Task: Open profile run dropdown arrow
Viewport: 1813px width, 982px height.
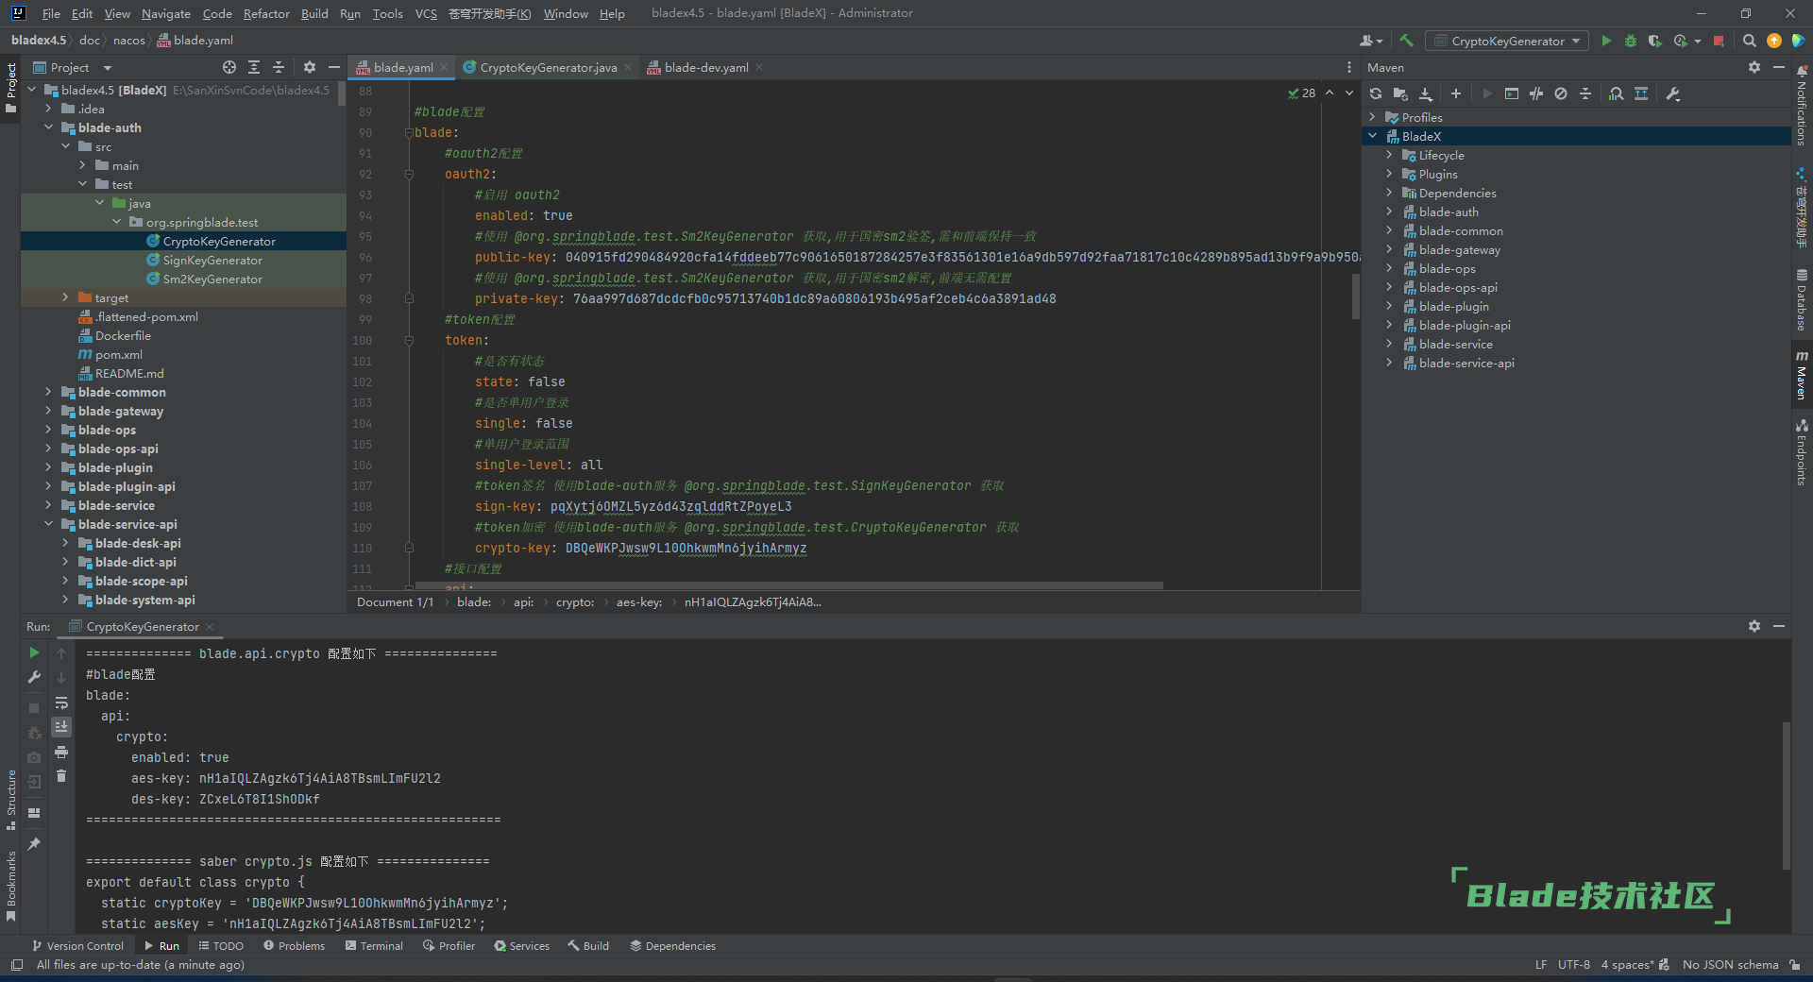Action: (x=1697, y=41)
